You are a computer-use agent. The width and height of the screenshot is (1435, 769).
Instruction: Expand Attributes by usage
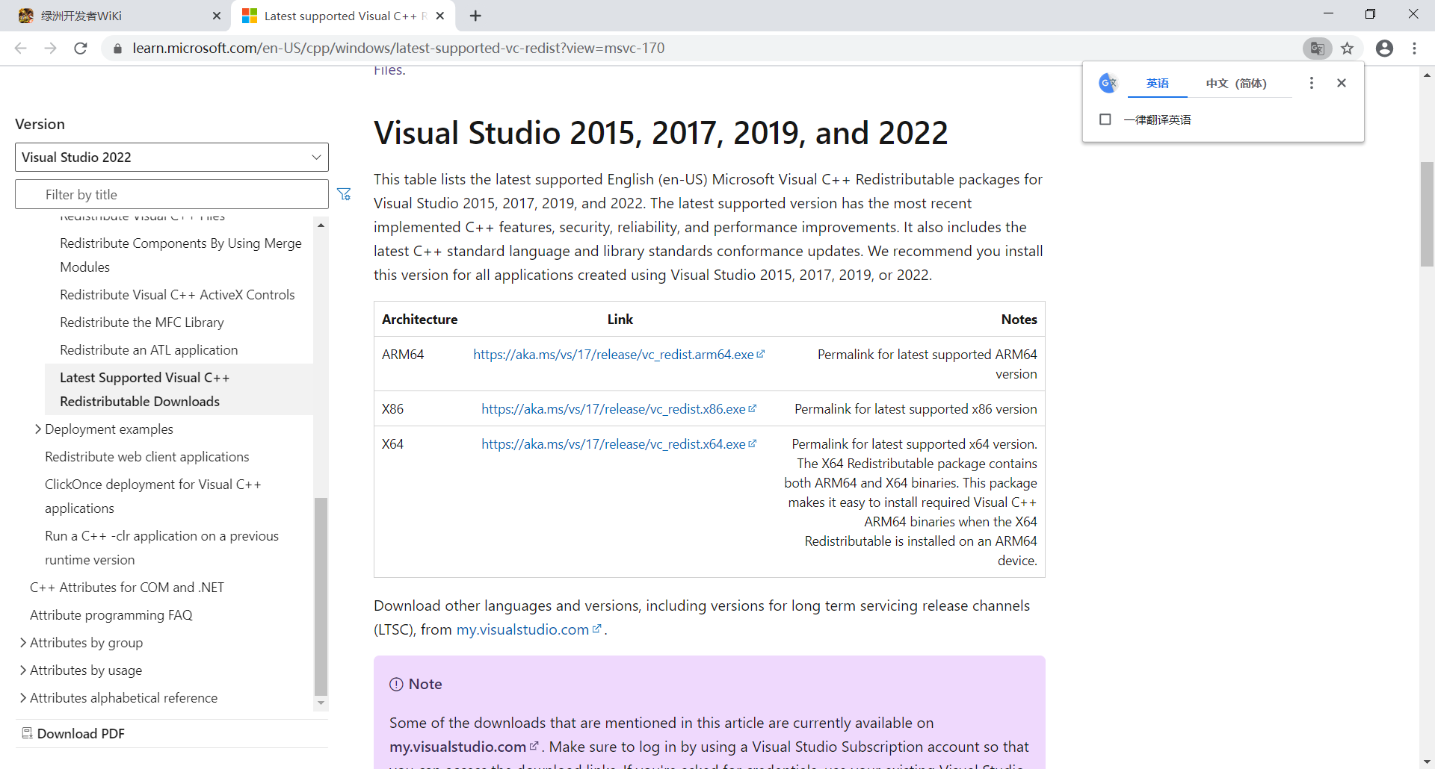click(23, 670)
